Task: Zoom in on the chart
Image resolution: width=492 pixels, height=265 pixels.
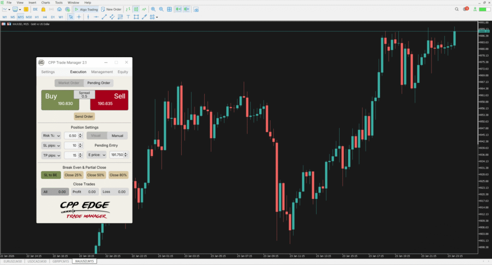Action: pos(153,10)
